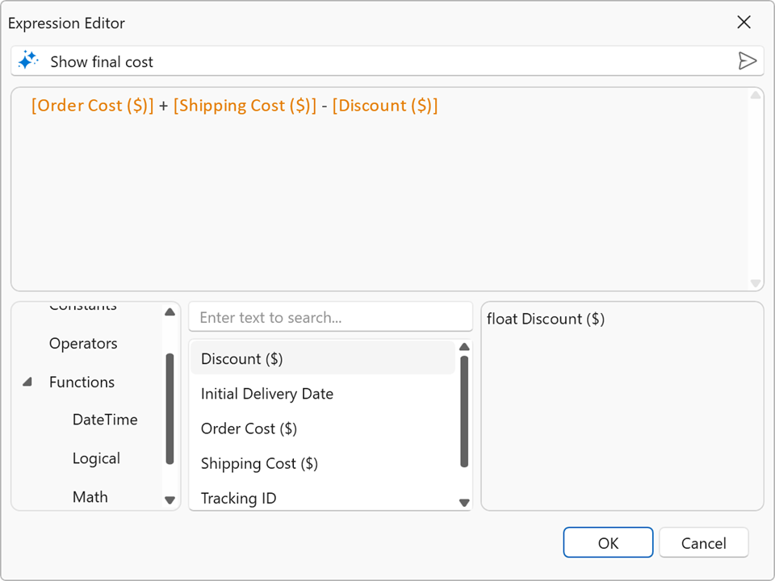
Task: Send the AI prompt with arrow icon
Action: (x=747, y=61)
